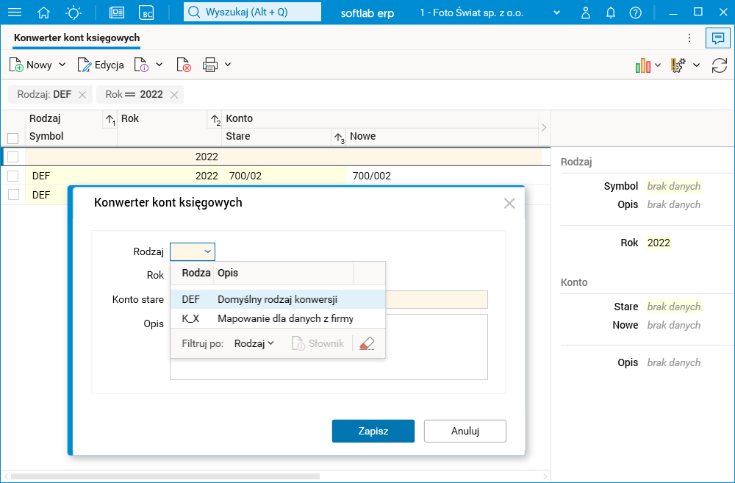Click the sort arrow on Rodzaj column
Screen dimensions: 735x483
pyautogui.click(x=110, y=120)
